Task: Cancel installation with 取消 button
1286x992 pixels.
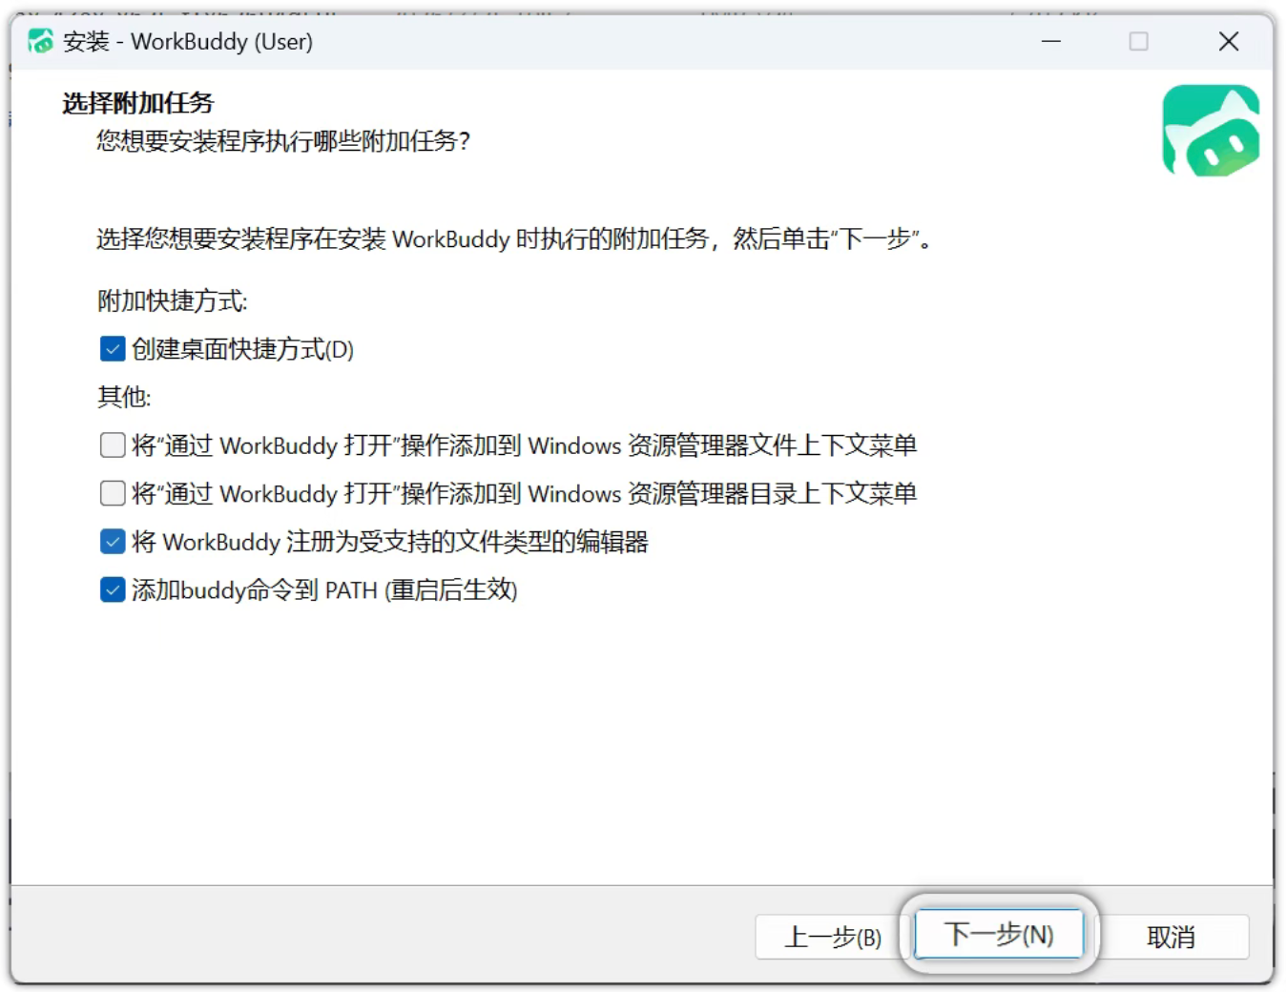Action: coord(1171,938)
